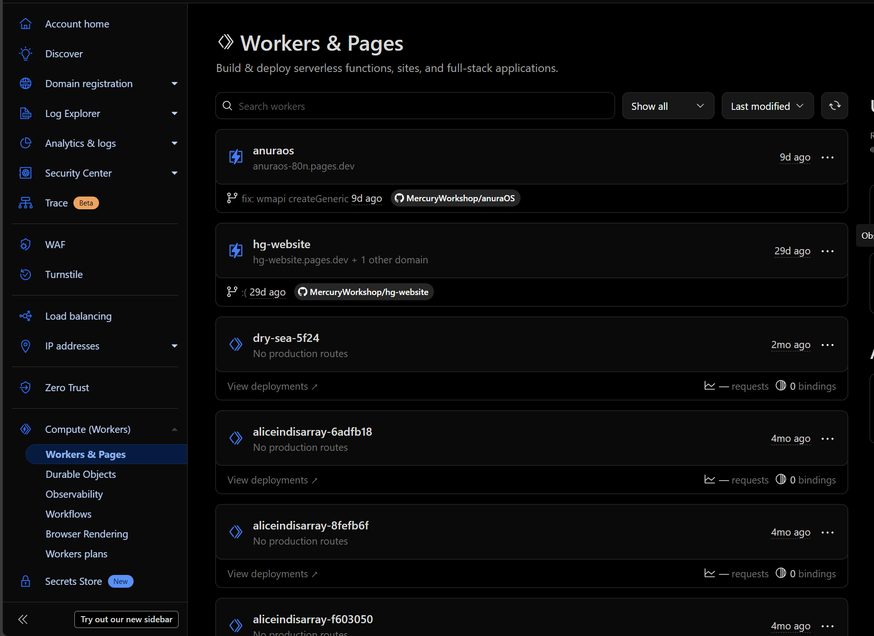This screenshot has width=874, height=636.
Task: Click the Trace hierarchy icon
Action: pos(26,203)
